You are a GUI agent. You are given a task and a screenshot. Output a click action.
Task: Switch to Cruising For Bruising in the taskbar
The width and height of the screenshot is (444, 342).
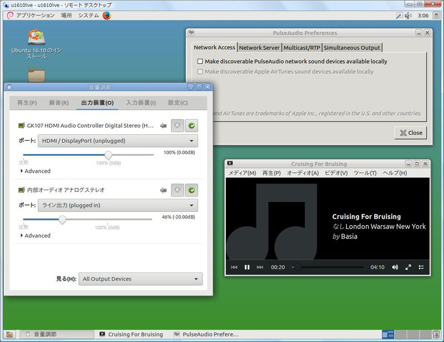[x=131, y=334]
